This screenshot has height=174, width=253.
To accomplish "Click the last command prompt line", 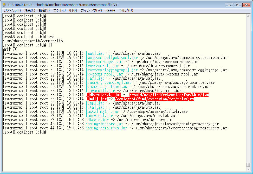I will pos(24,132).
